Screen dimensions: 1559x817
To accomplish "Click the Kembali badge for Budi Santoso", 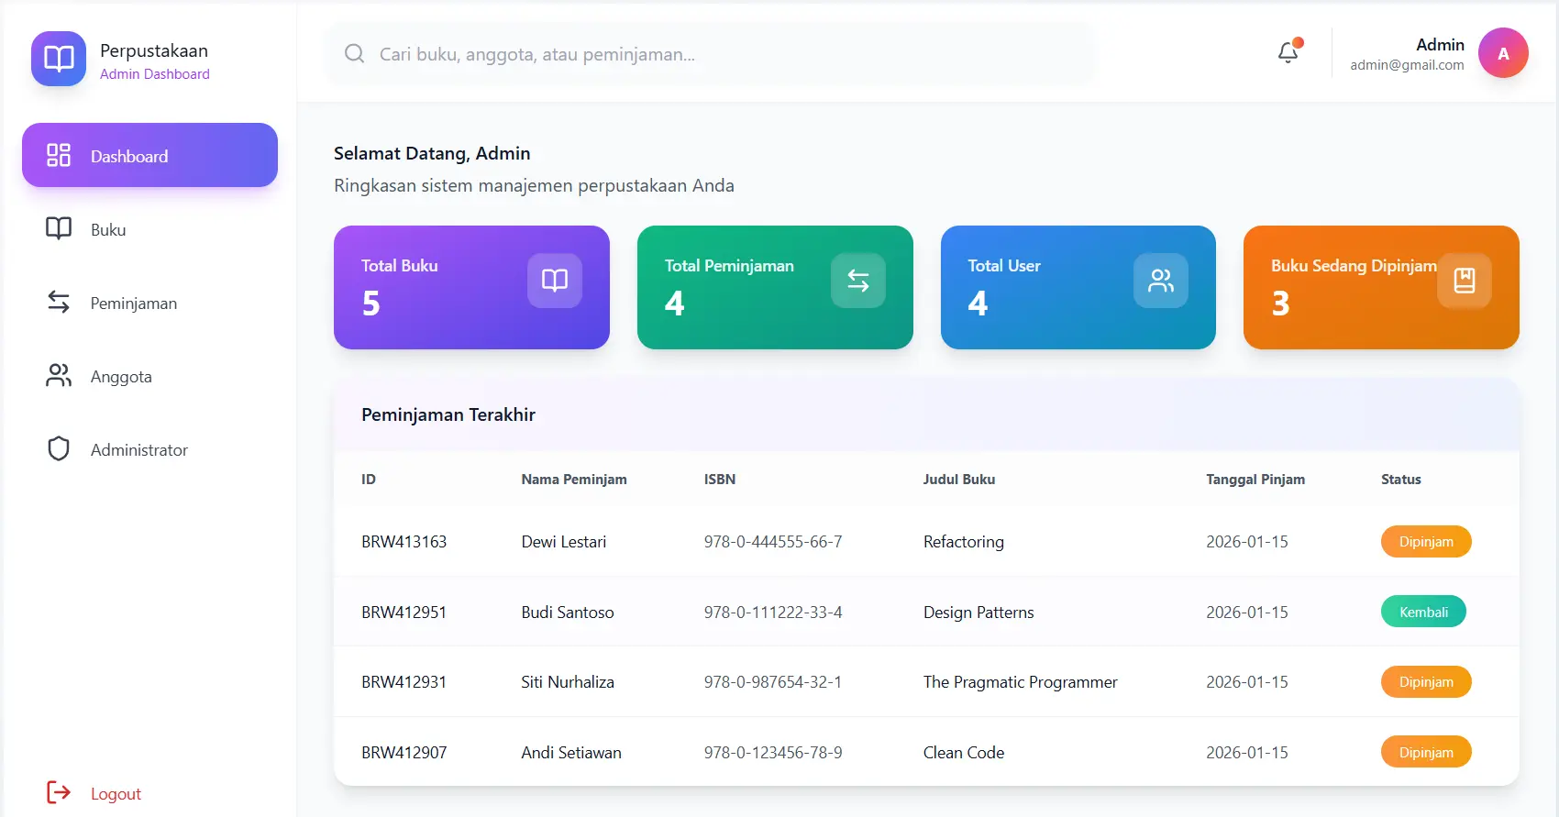I will [1423, 612].
